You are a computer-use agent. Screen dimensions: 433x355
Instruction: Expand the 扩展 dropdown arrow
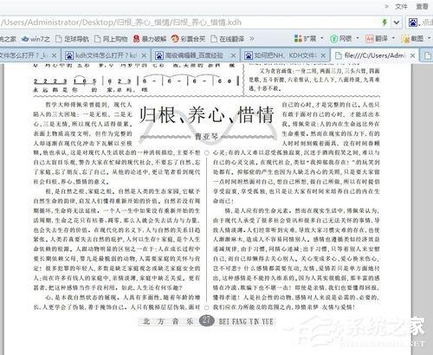click(322, 38)
